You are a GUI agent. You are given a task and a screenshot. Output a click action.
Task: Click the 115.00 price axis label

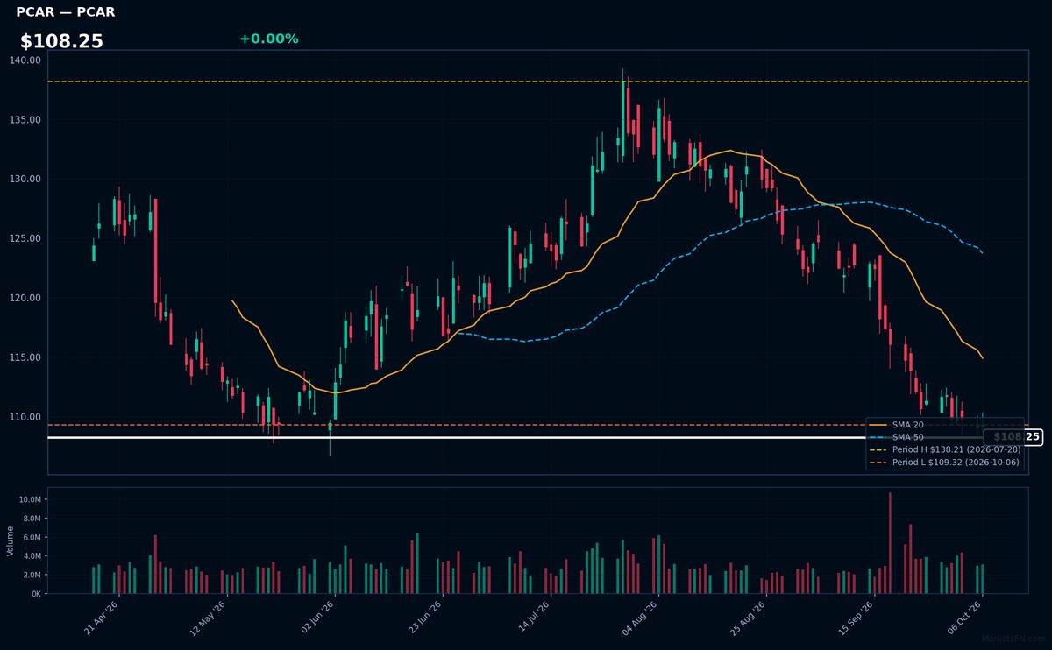click(26, 357)
